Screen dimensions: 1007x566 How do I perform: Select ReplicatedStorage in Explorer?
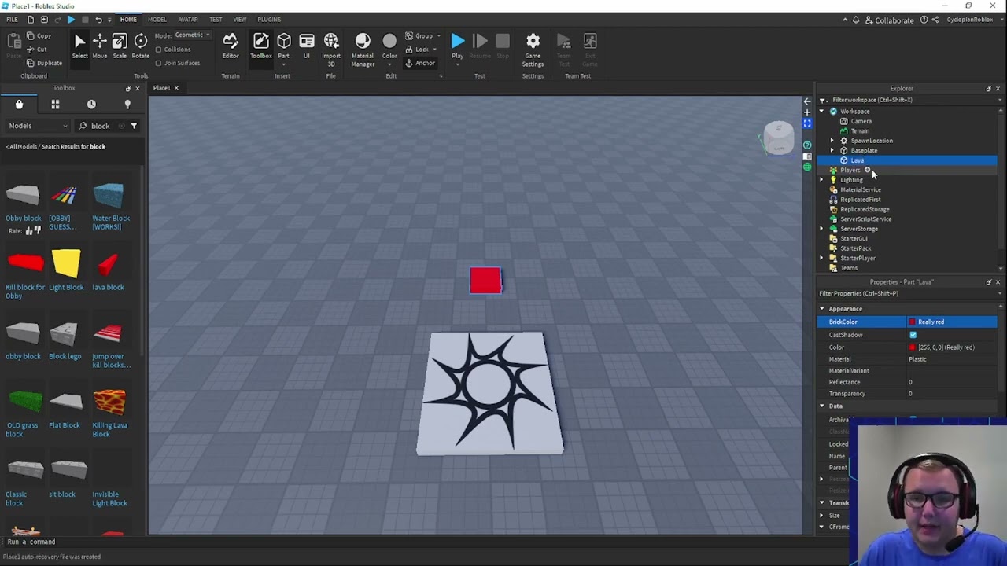click(x=865, y=209)
